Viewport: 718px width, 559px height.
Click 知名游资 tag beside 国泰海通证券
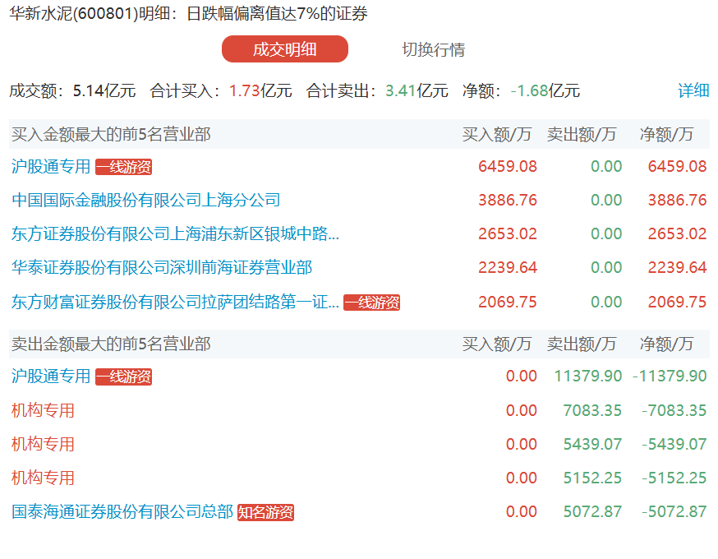coord(265,512)
